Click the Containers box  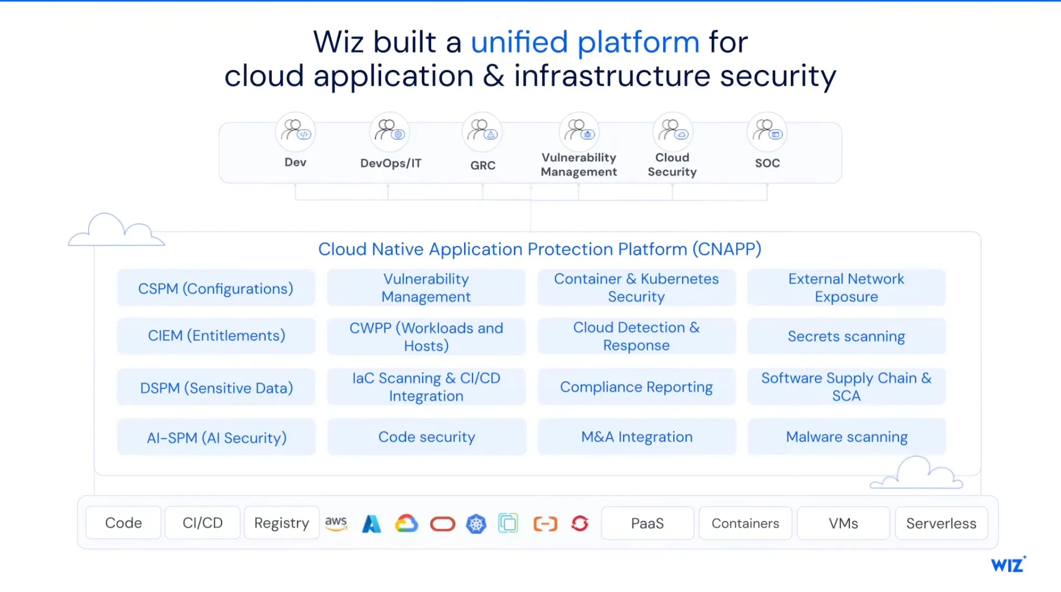click(x=745, y=523)
